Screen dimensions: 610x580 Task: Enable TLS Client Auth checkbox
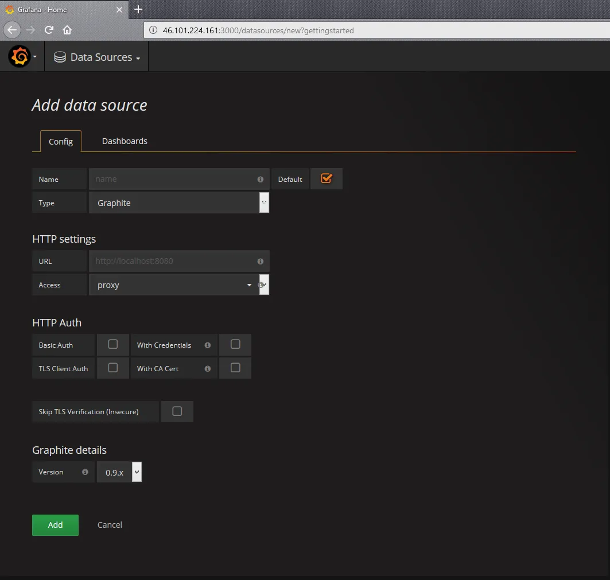pos(113,368)
